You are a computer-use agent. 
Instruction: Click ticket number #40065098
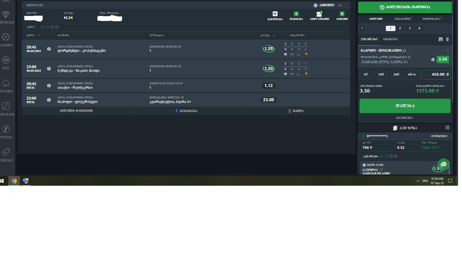[x=77, y=112]
